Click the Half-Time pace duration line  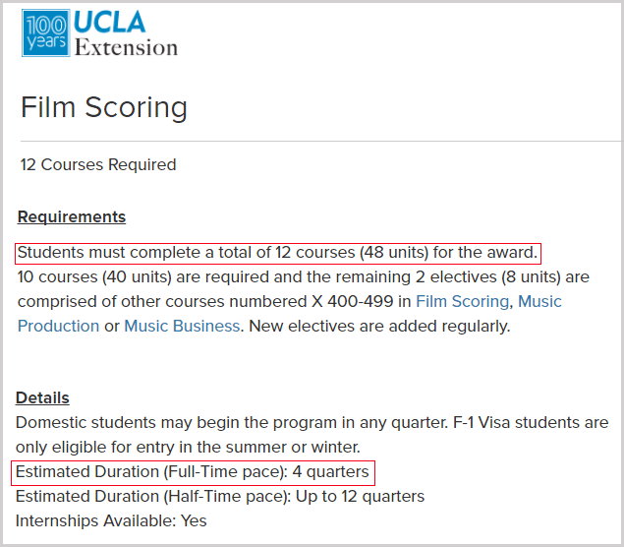point(220,497)
